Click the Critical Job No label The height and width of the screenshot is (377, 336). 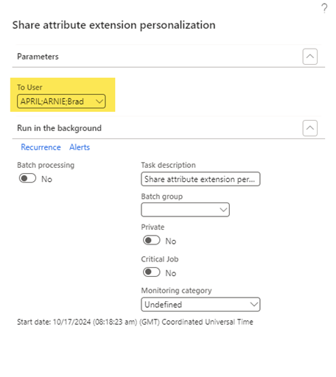(x=171, y=273)
